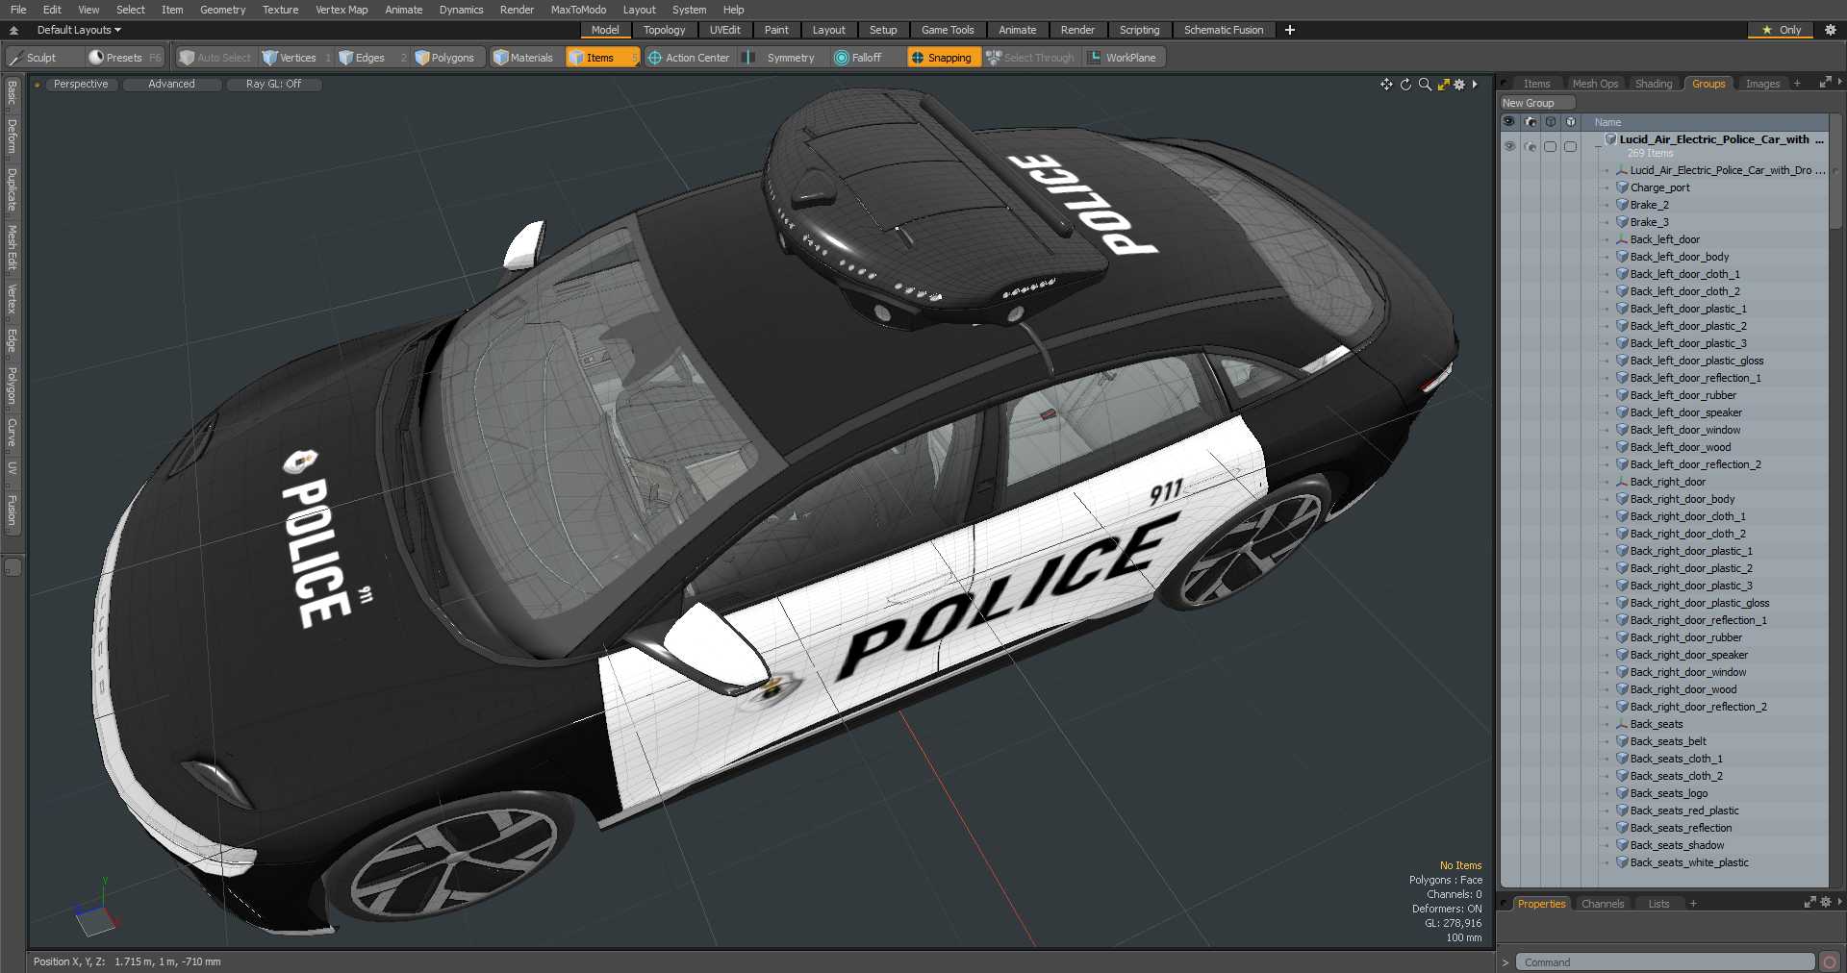
Task: Click the viewport zoom magnifier icon
Action: pyautogui.click(x=1425, y=85)
